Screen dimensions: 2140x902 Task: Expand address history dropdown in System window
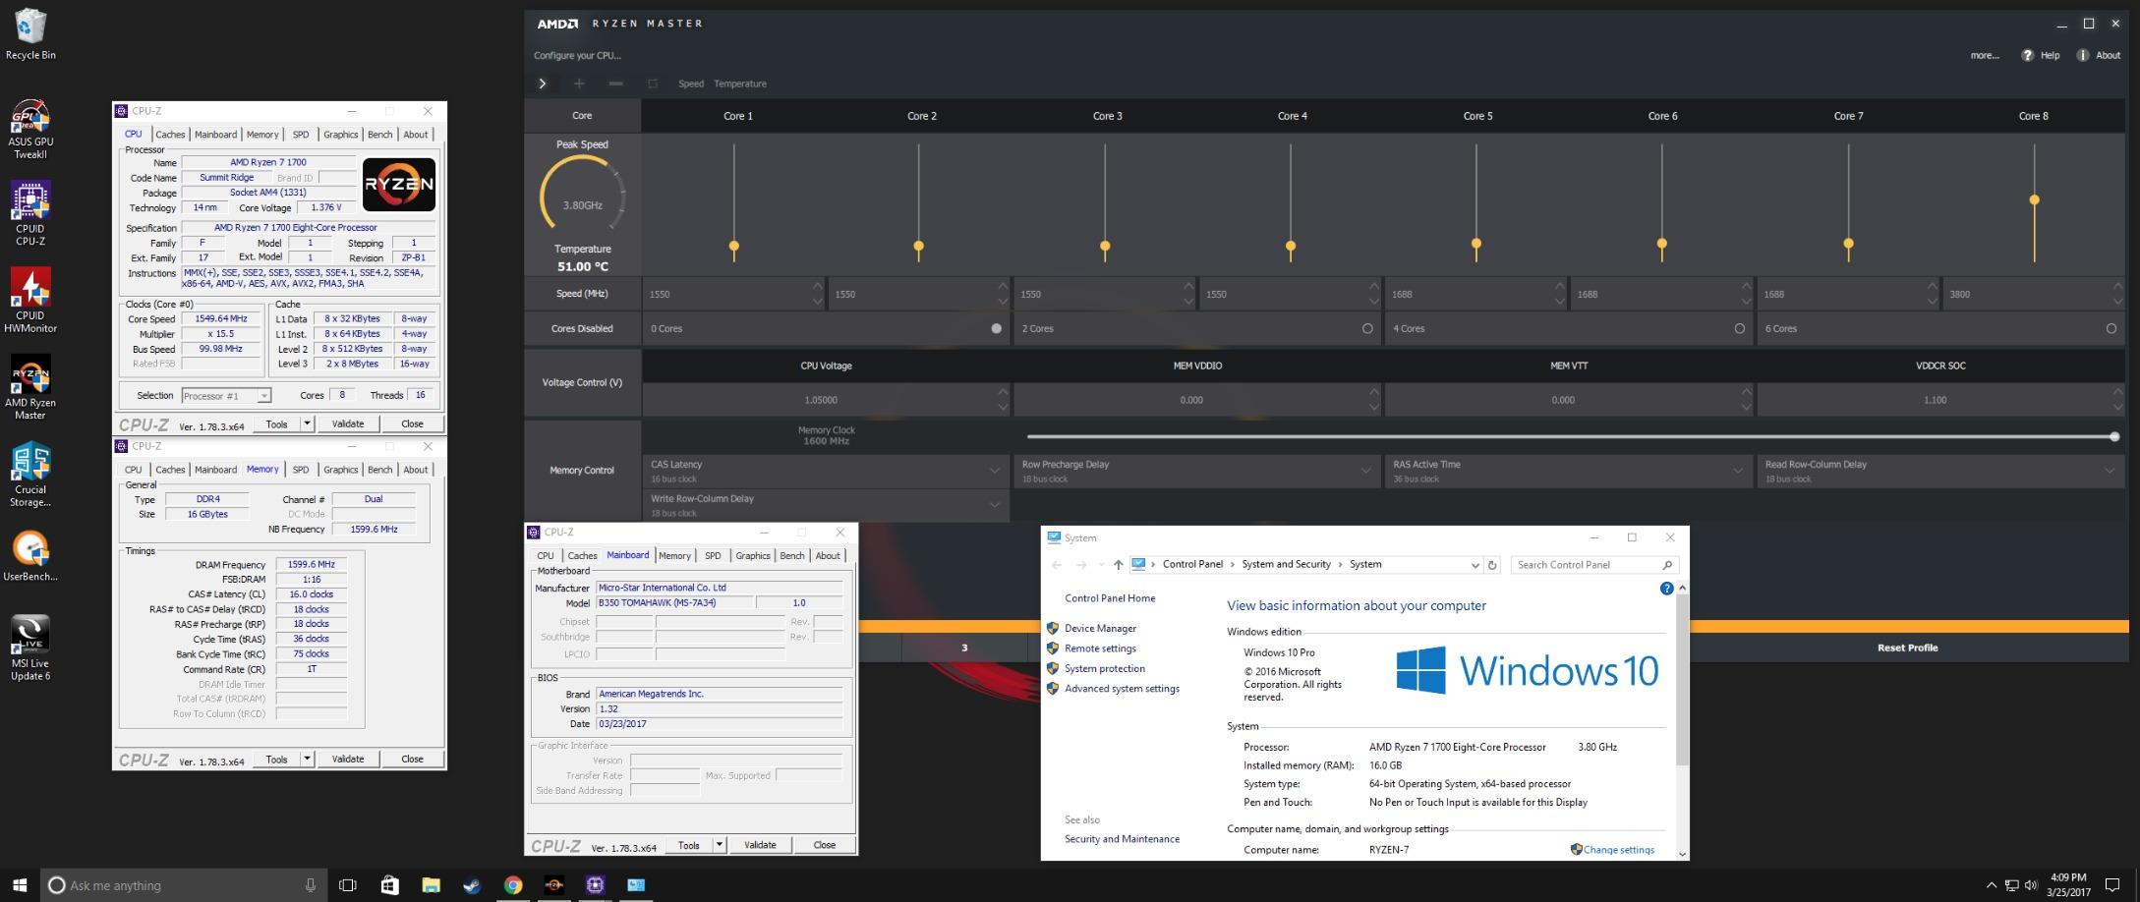[1475, 565]
